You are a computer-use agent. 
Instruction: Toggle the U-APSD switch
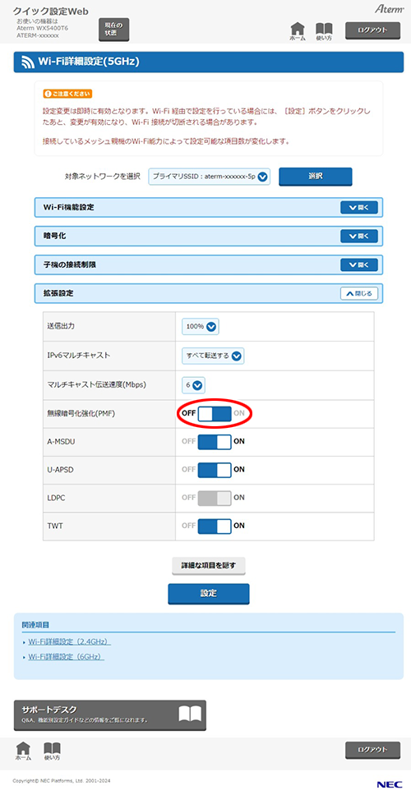pyautogui.click(x=214, y=470)
